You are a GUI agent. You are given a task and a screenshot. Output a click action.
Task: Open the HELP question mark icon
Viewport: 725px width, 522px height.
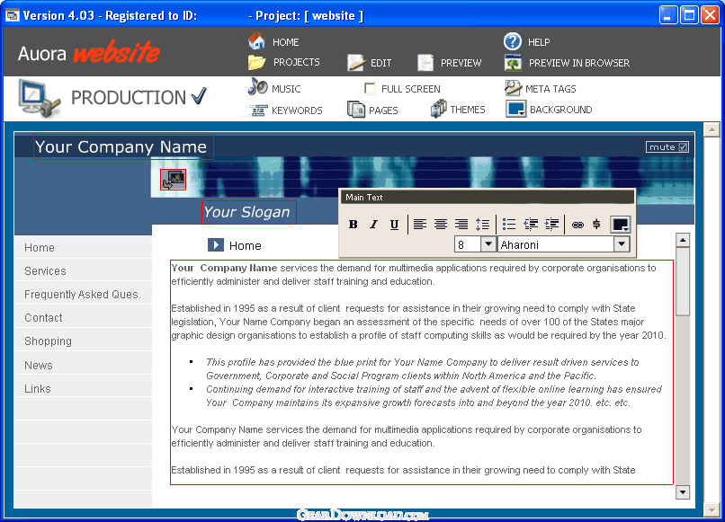click(513, 41)
